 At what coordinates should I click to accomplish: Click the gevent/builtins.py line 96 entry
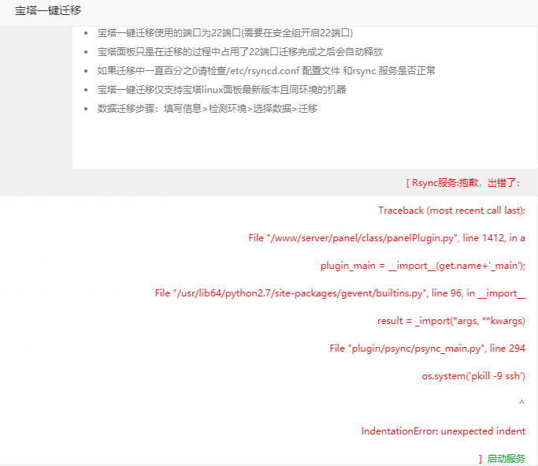pos(340,293)
